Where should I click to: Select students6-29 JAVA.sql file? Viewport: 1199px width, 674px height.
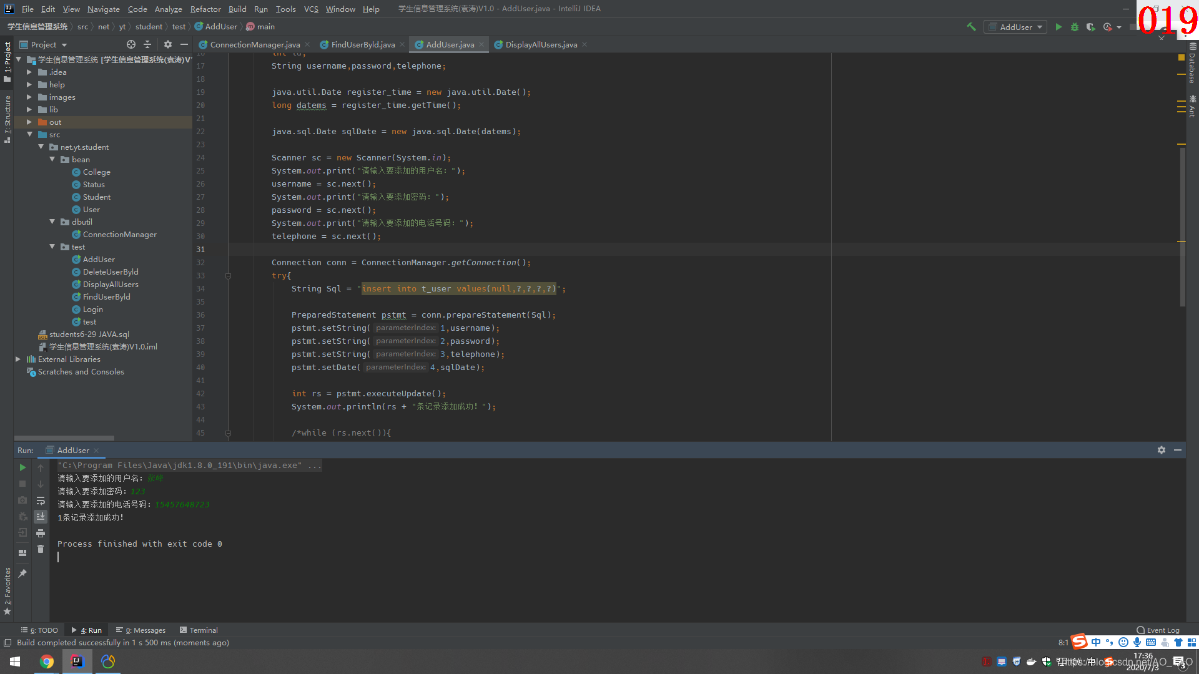(89, 334)
